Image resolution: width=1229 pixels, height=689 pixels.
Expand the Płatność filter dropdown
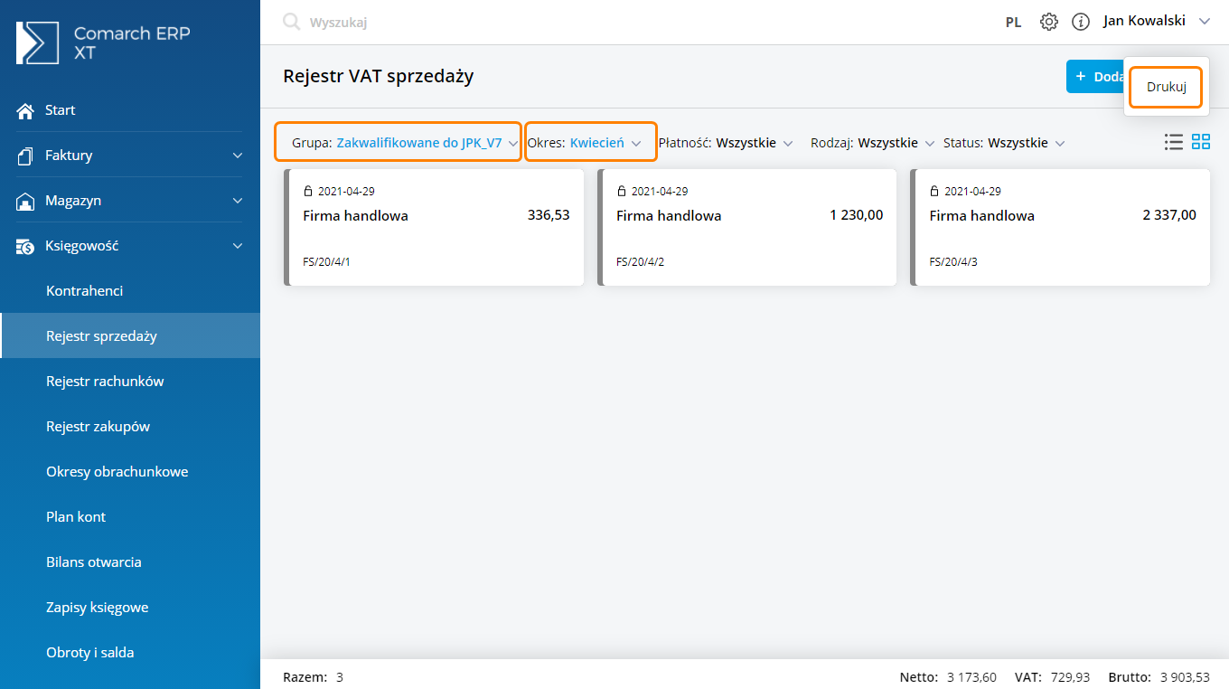(726, 143)
